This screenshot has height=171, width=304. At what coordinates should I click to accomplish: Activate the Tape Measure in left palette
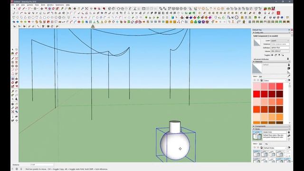[x=13, y=91]
